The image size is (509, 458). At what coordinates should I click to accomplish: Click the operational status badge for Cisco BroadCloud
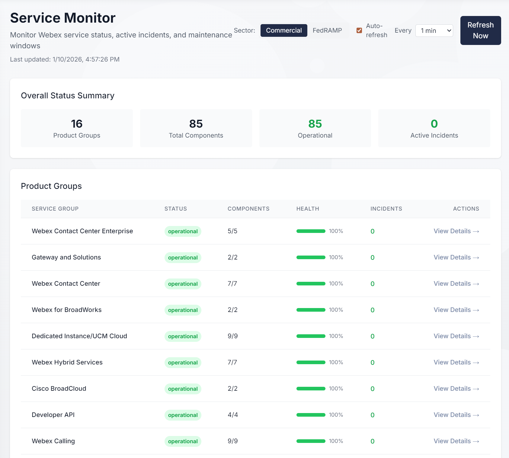click(183, 389)
